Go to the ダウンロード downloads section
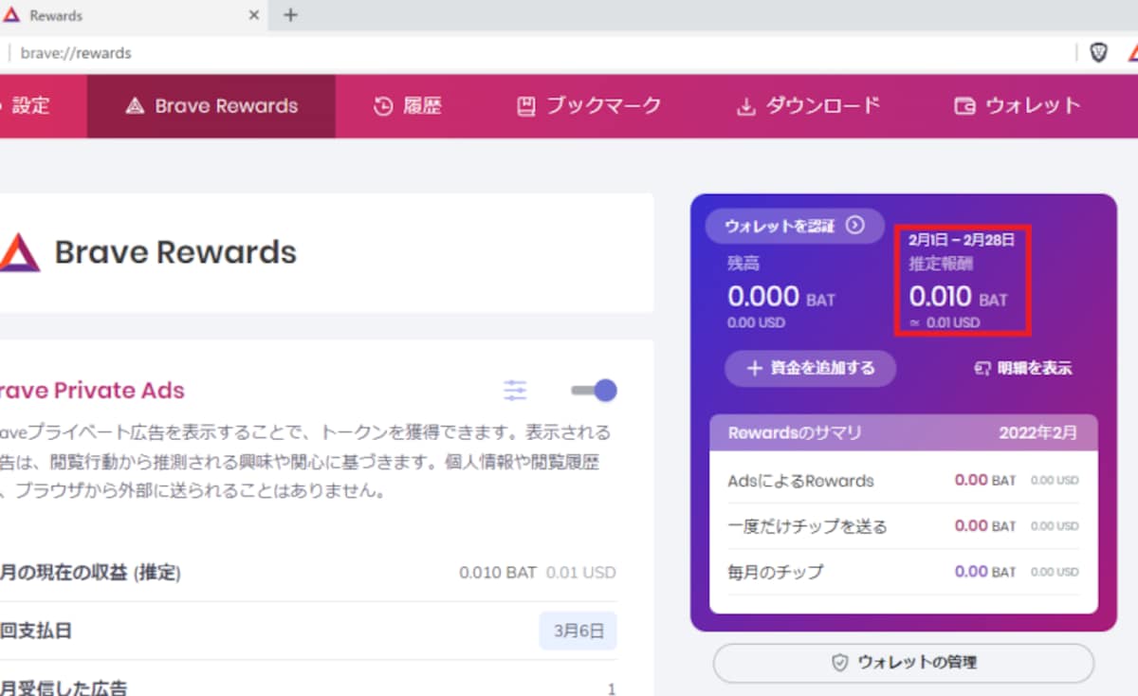The width and height of the screenshot is (1138, 696). point(809,106)
